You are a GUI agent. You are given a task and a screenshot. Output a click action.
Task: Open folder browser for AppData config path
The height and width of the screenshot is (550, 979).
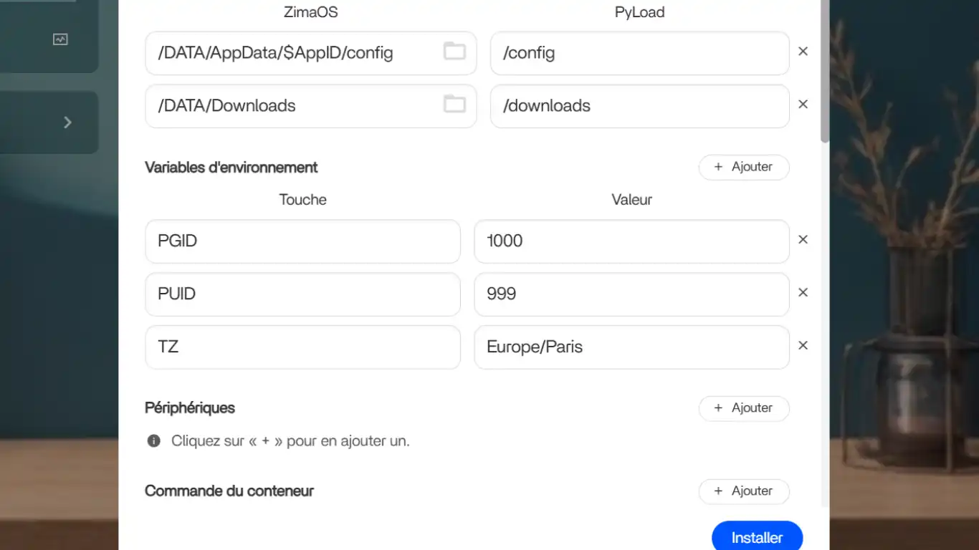coord(454,52)
